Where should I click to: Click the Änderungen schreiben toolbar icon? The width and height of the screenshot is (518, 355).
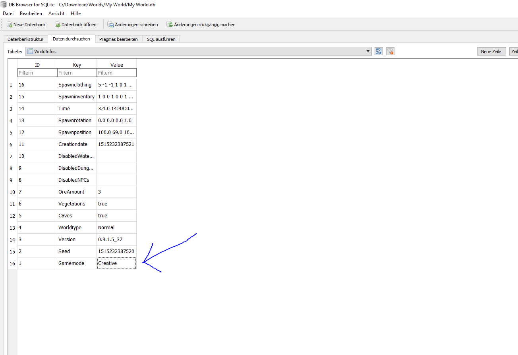111,25
